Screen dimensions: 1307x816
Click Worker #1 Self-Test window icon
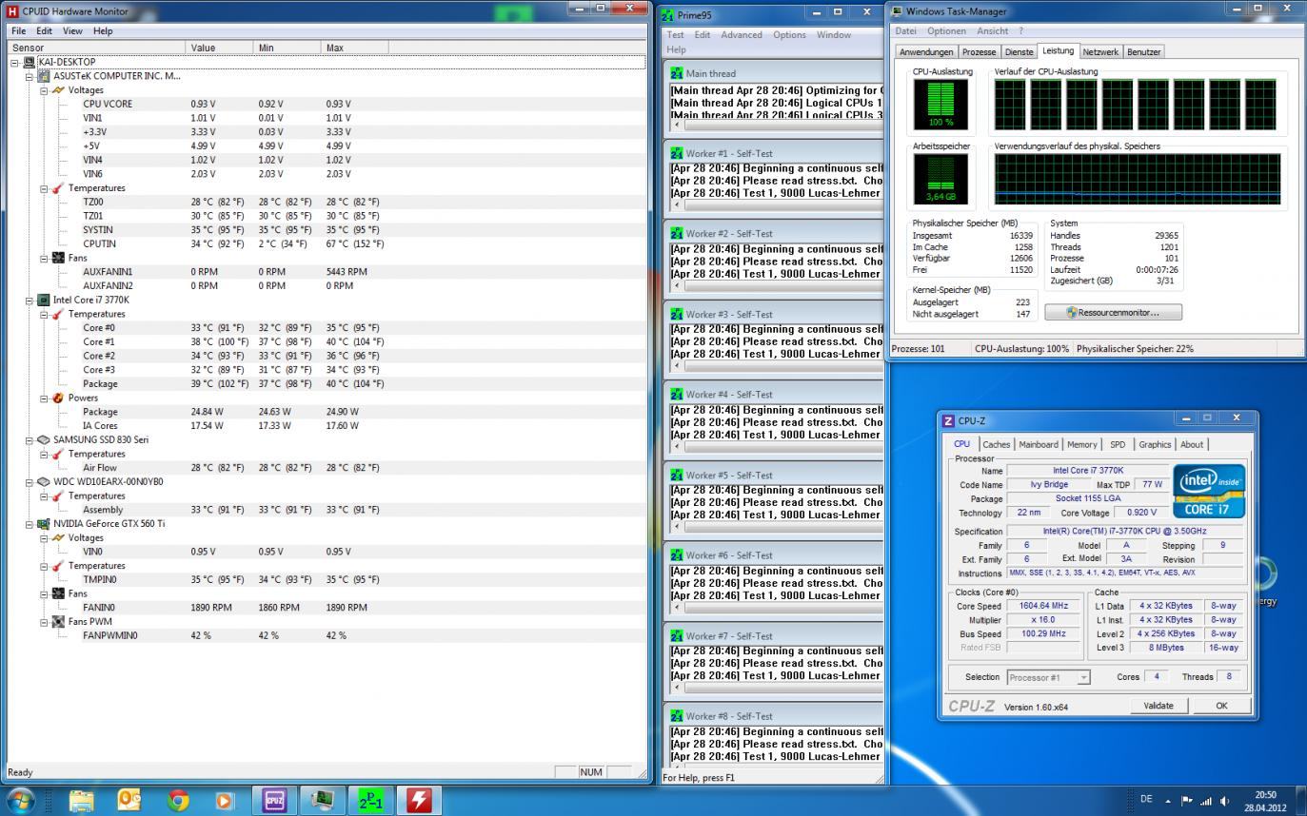click(677, 153)
